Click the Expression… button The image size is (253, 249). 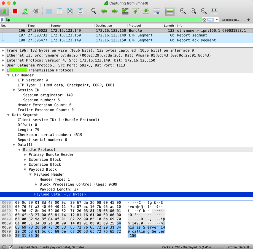coord(230,20)
